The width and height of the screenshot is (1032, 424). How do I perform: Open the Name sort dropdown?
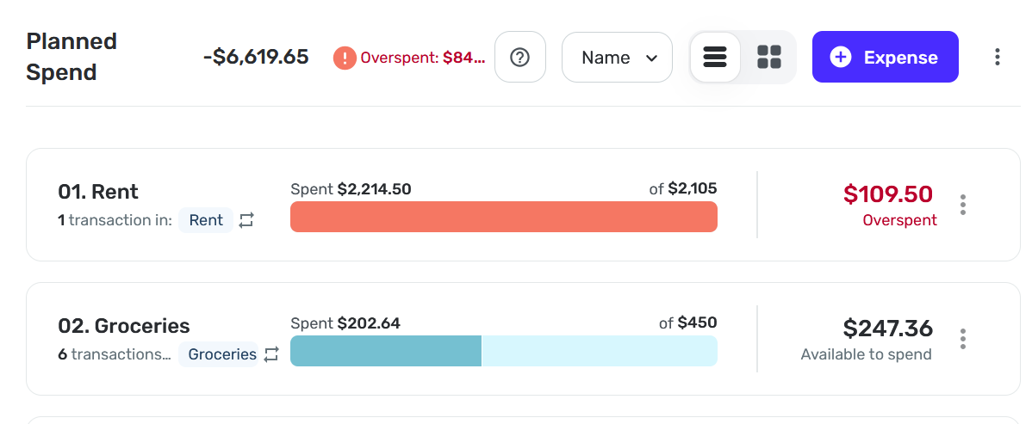[x=617, y=58]
